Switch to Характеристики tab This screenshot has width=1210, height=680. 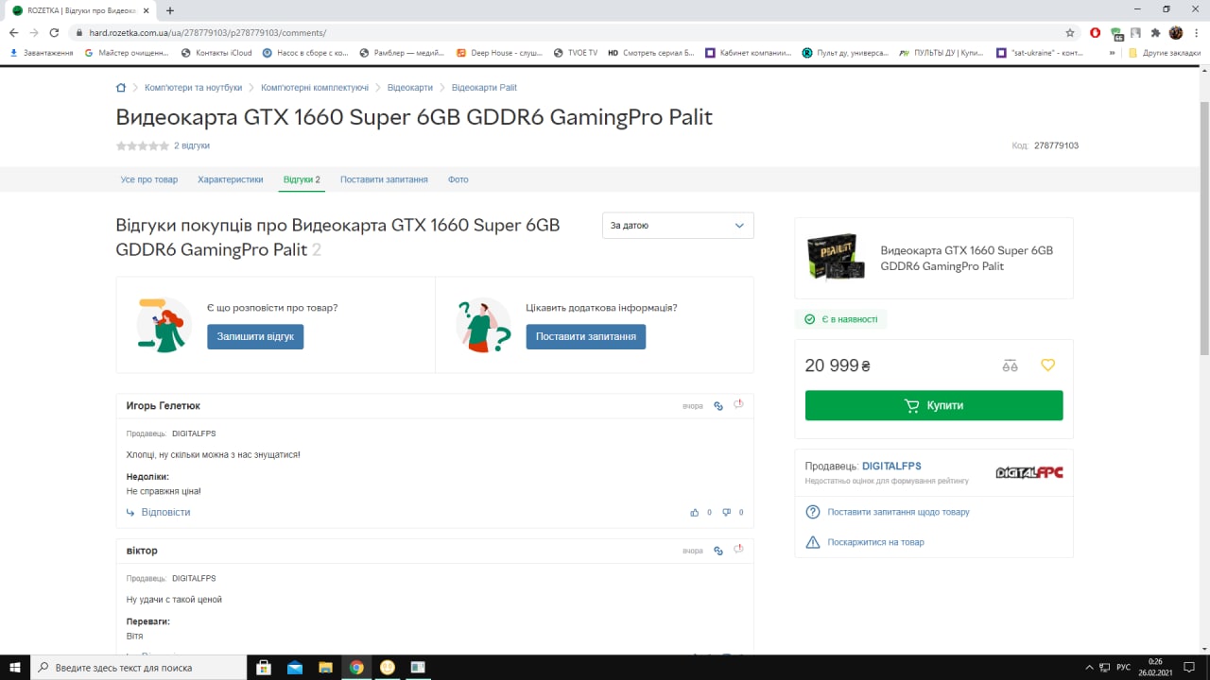[231, 179]
